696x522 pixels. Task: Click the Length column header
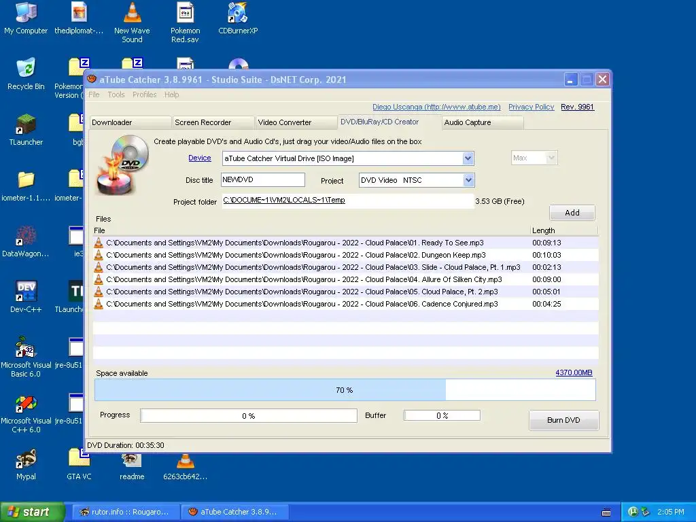[564, 230]
